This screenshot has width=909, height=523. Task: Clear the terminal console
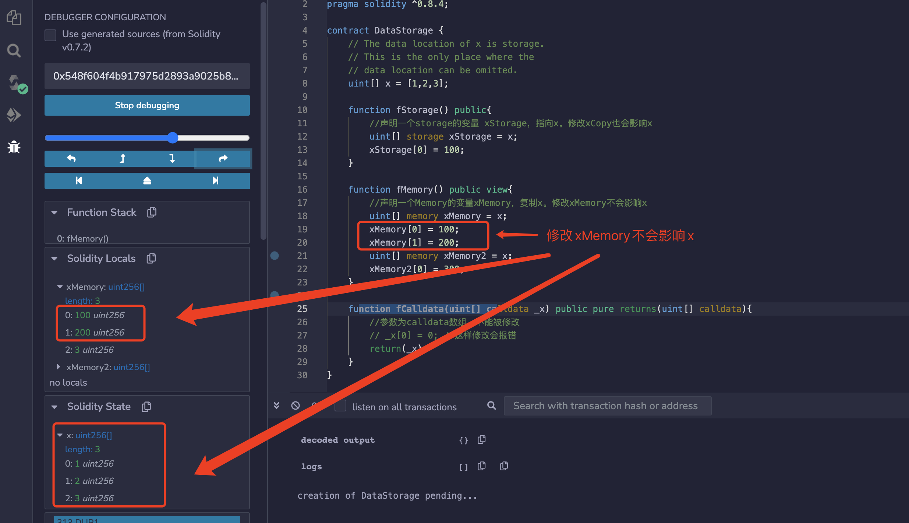295,406
